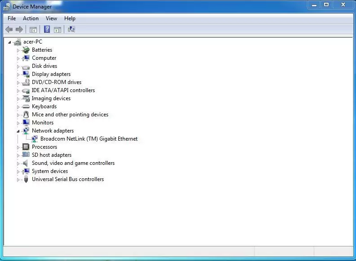Select the Computer label

pyautogui.click(x=44, y=58)
